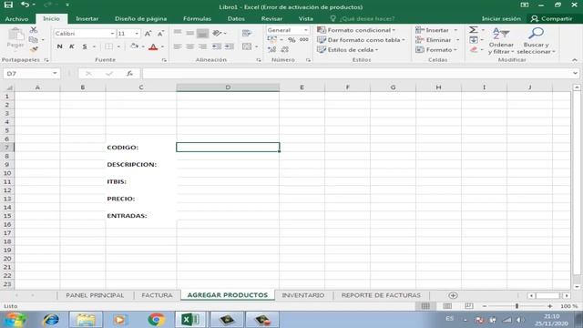
Task: Toggle italic formatting K
Action: tap(72, 46)
